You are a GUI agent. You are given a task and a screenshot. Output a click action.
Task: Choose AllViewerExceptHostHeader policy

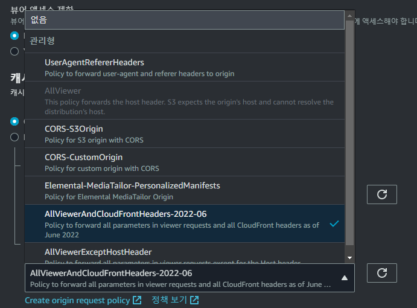click(x=185, y=253)
